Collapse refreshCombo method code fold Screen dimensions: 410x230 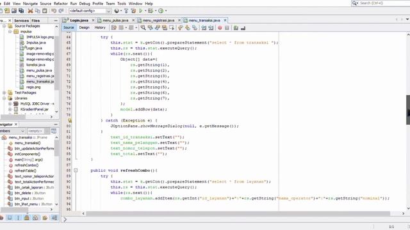click(76, 171)
